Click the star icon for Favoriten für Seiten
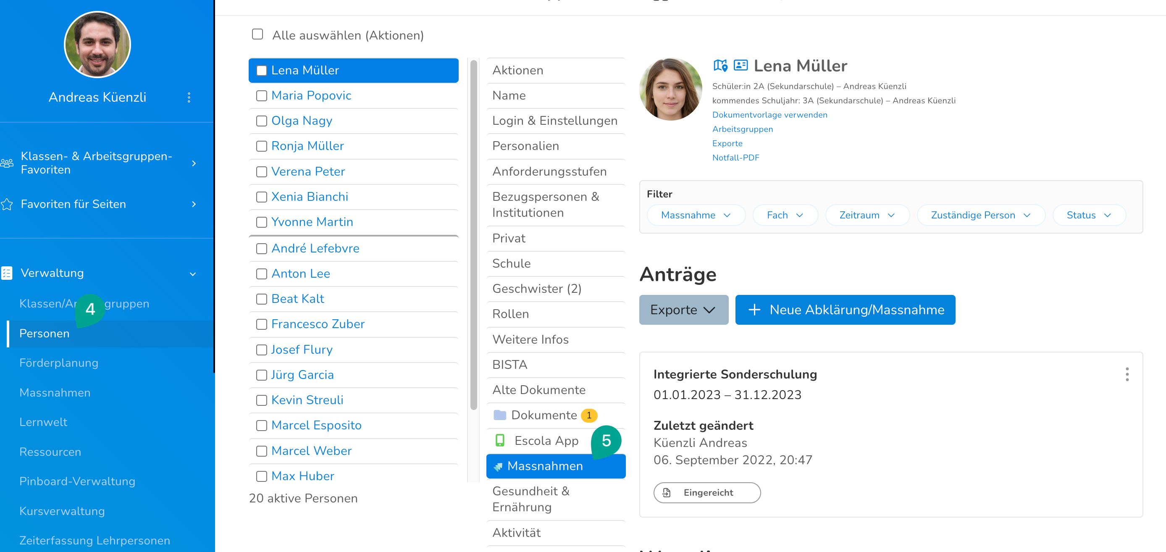This screenshot has height=552, width=1166. (x=7, y=204)
